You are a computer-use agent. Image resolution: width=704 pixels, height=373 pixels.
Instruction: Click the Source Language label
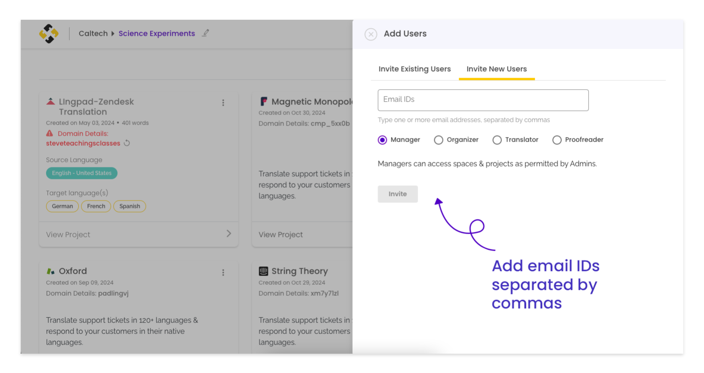point(74,160)
